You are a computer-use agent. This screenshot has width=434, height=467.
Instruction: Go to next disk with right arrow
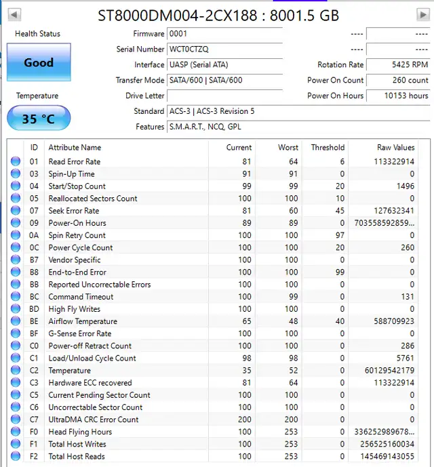click(x=422, y=15)
